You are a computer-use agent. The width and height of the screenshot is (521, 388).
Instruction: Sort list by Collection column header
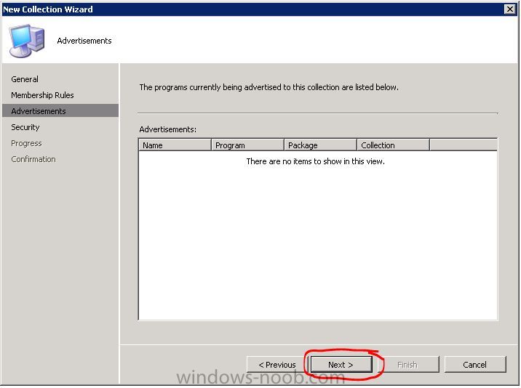tap(393, 145)
